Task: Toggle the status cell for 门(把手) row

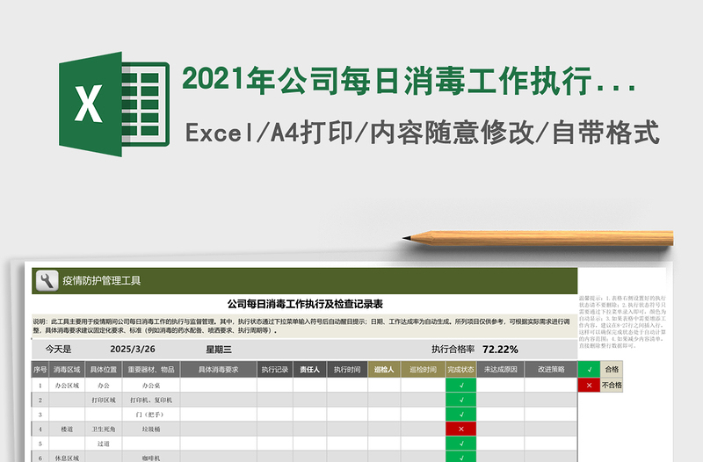Action: (x=460, y=414)
